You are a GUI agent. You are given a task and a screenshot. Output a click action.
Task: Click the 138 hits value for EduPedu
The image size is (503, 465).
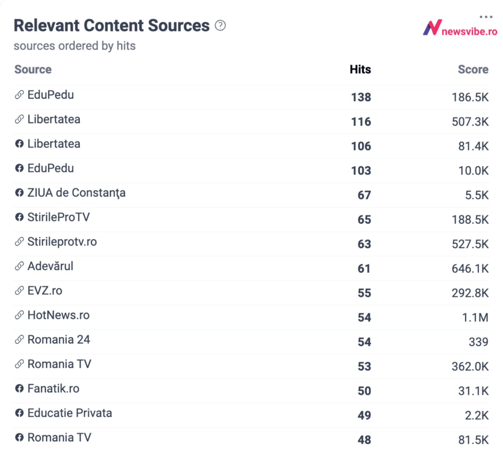pos(361,97)
